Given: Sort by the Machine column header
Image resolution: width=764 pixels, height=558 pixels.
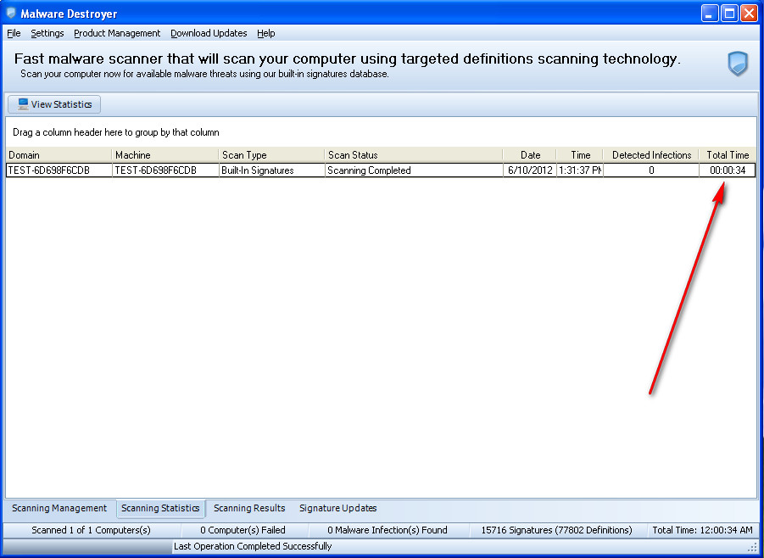Looking at the screenshot, I should coord(165,155).
